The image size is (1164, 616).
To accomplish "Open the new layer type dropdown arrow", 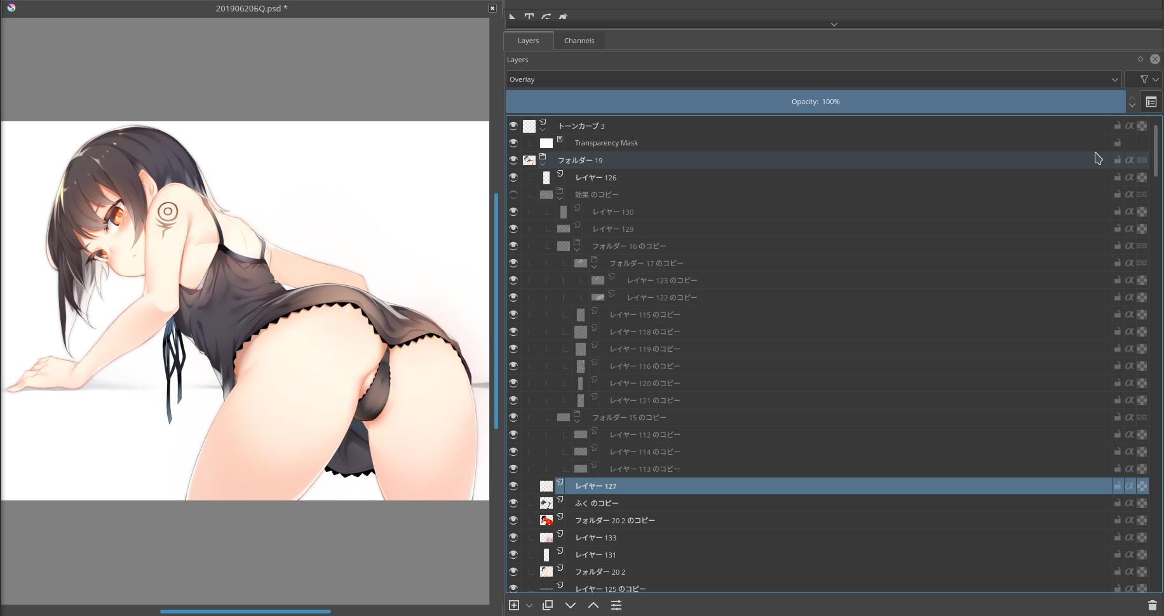I will [x=529, y=606].
